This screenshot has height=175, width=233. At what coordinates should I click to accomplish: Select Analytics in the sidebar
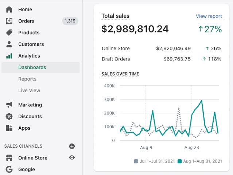(29, 56)
